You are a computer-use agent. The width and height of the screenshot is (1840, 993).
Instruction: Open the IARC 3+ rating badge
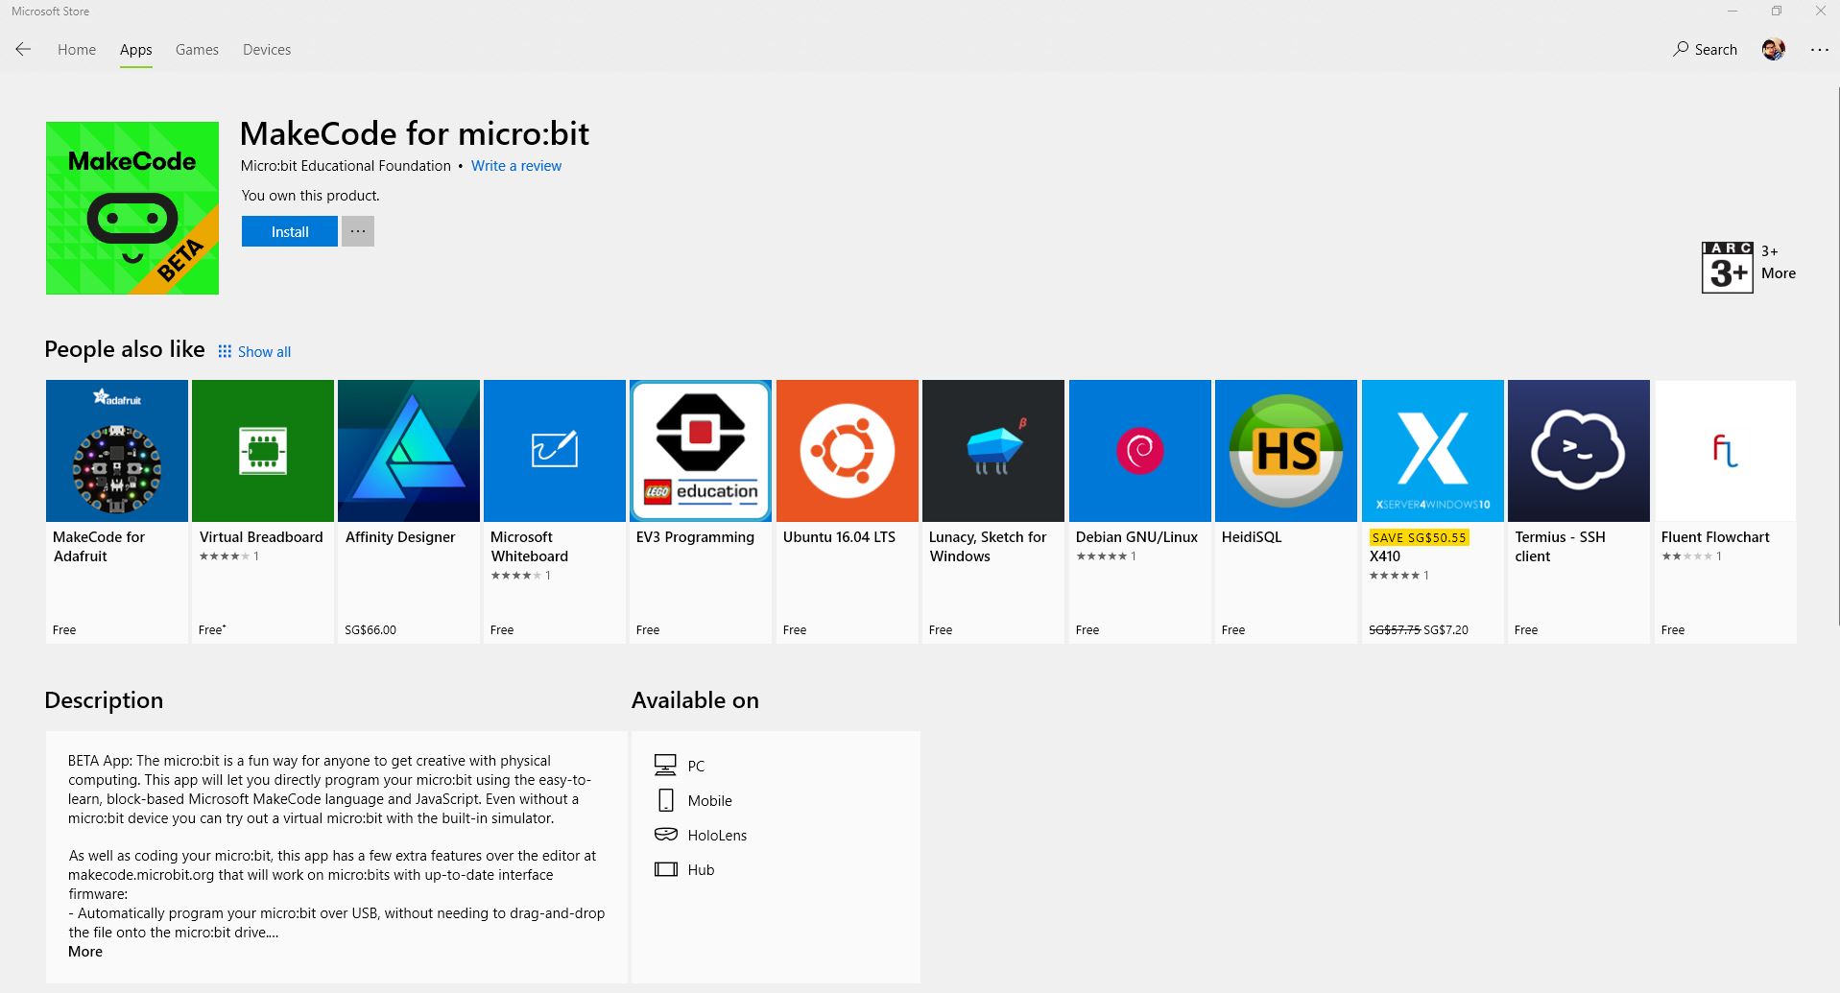pos(1727,267)
